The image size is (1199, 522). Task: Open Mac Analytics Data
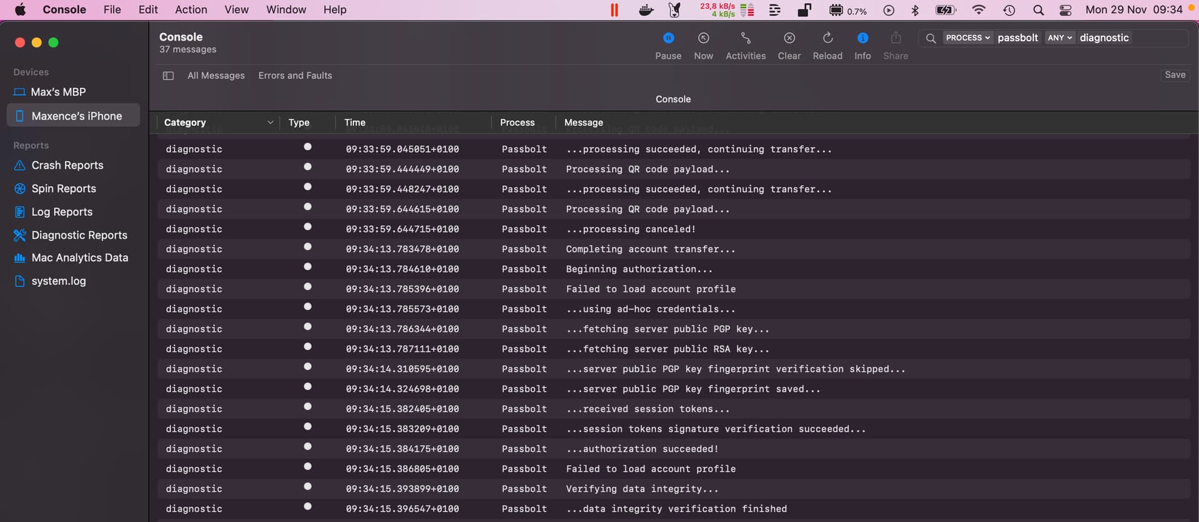tap(79, 258)
